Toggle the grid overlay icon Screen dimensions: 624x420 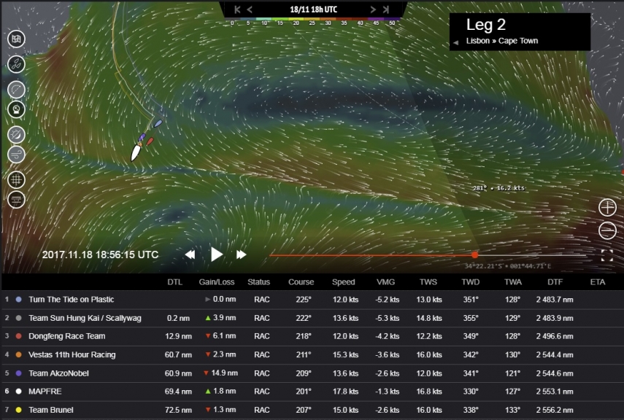pos(16,180)
